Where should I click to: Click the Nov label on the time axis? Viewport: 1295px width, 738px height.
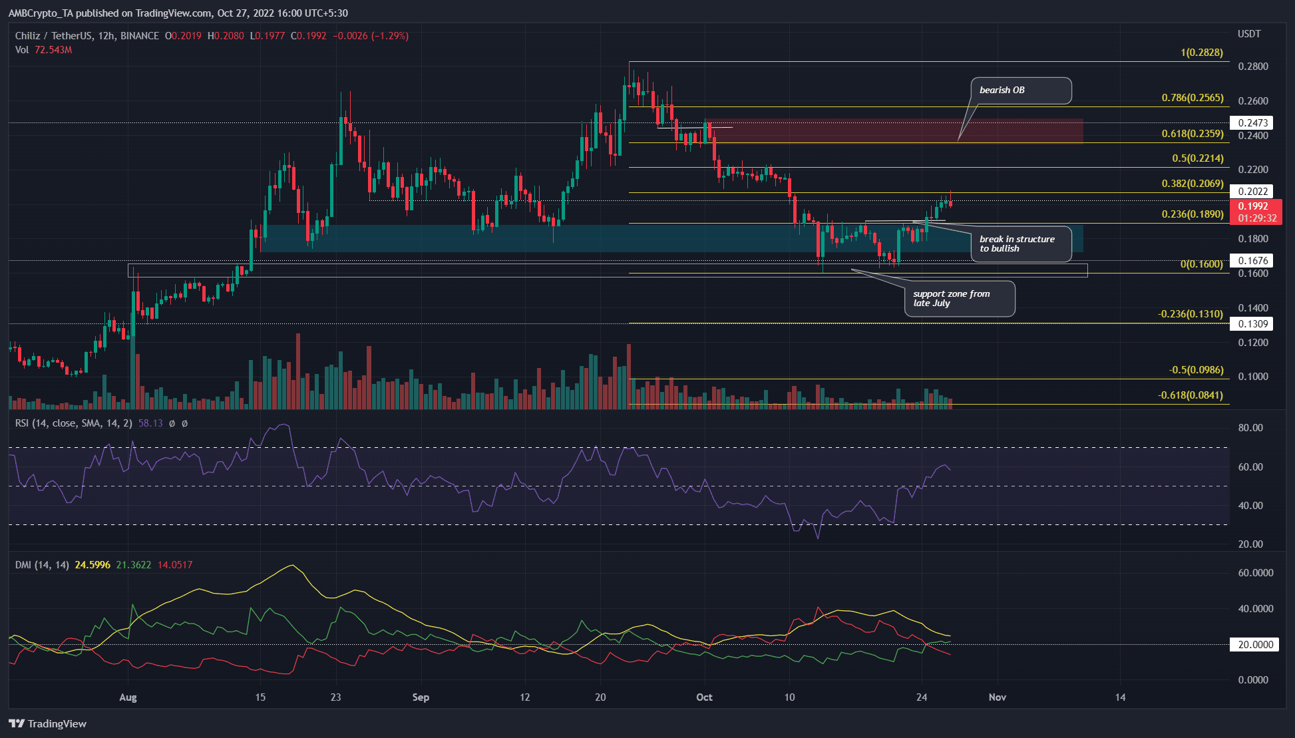pos(997,697)
